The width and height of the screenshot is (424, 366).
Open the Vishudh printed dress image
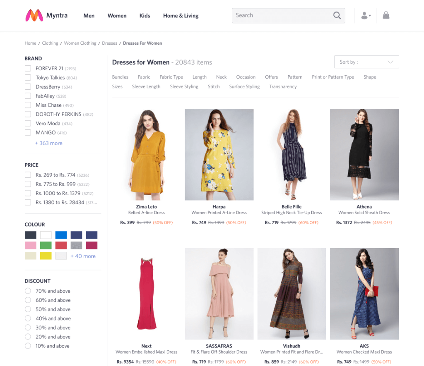292,294
